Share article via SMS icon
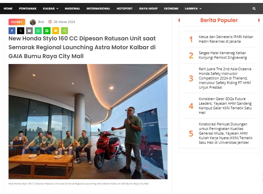Image resolution: width=263 pixels, height=194 pixels. [56, 31]
